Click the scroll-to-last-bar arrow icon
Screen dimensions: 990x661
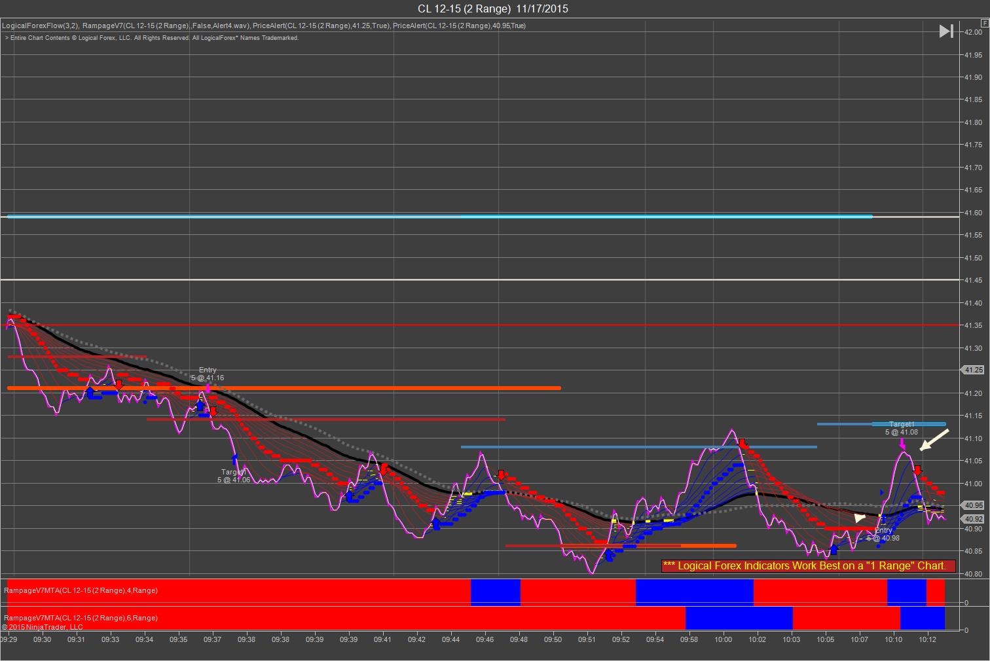[946, 31]
